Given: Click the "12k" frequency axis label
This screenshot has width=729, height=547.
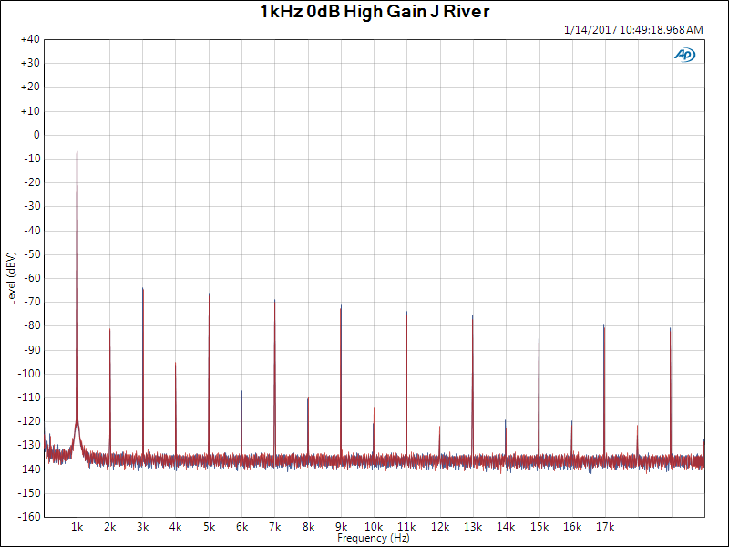Looking at the screenshot, I should pyautogui.click(x=440, y=527).
